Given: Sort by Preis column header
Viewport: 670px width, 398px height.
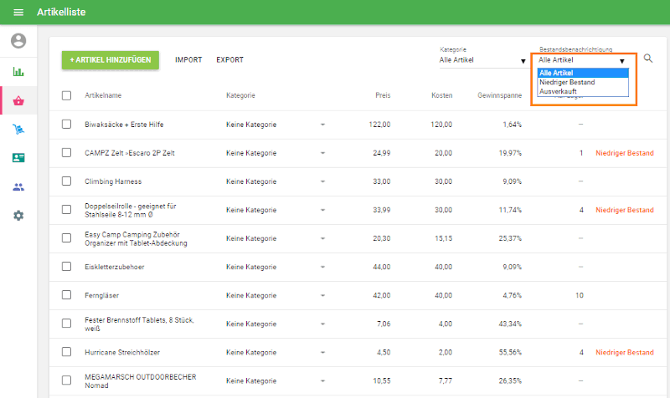Looking at the screenshot, I should coord(383,95).
